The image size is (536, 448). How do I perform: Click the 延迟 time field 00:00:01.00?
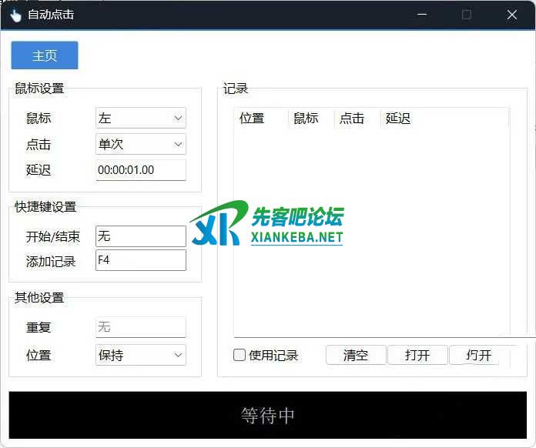(x=141, y=170)
